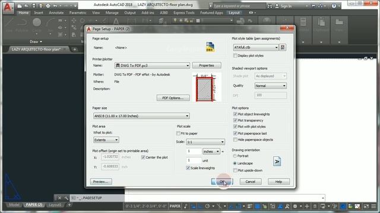Click the Preview button
This screenshot has width=380, height=213.
[x=101, y=182]
